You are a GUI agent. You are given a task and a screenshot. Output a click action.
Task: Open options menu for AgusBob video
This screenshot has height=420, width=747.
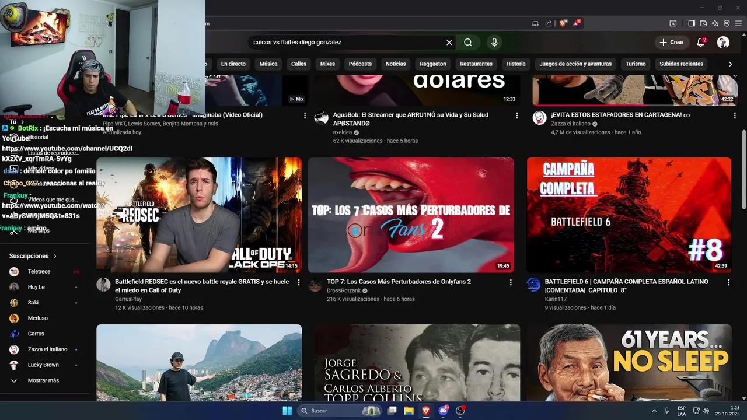pyautogui.click(x=516, y=116)
